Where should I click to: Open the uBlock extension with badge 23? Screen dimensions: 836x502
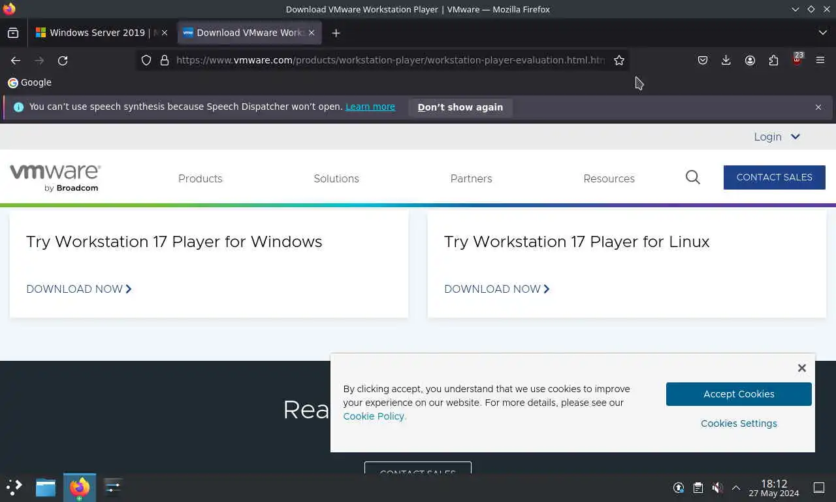point(797,60)
